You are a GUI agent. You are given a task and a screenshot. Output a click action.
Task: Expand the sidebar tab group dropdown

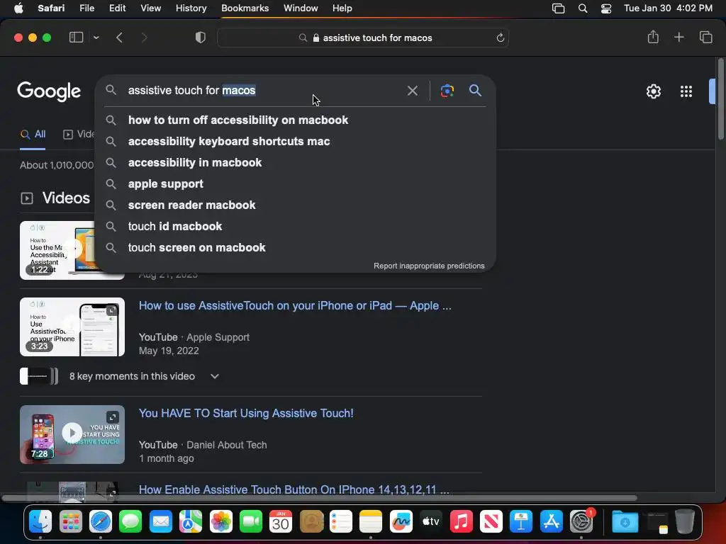click(96, 38)
